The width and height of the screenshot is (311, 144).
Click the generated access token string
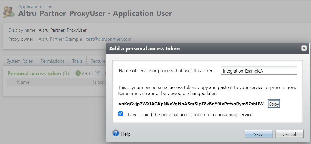191,104
